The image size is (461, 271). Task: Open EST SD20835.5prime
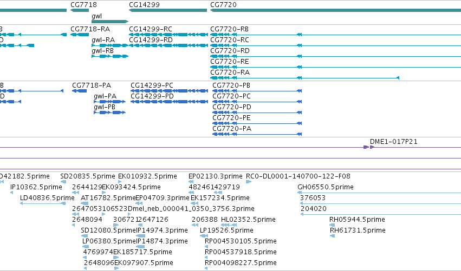point(88,176)
